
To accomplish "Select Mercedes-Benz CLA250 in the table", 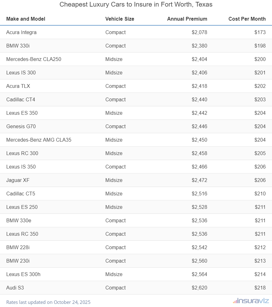I will pyautogui.click(x=34, y=59).
